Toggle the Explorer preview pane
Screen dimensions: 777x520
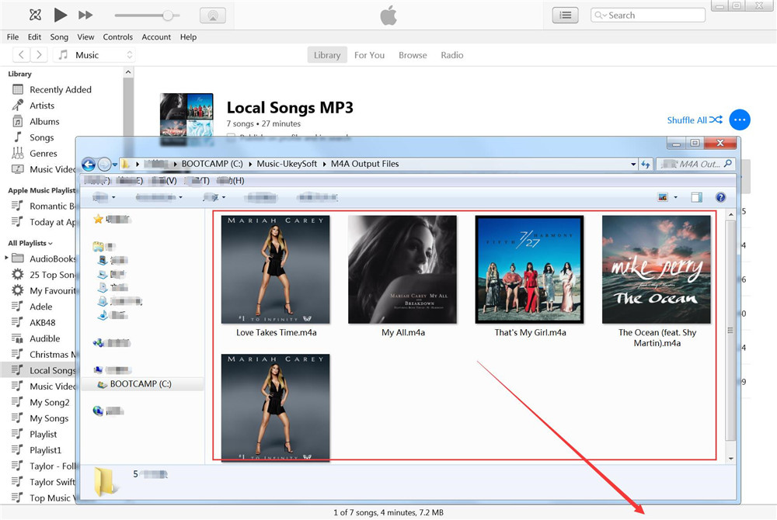(x=696, y=197)
